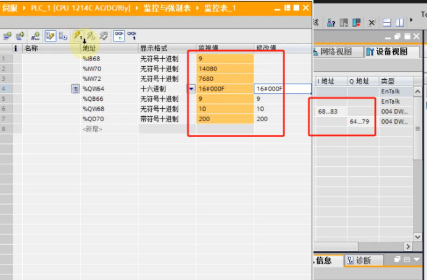Click Modify with trigger icon
The image size is (427, 280).
coord(91,36)
